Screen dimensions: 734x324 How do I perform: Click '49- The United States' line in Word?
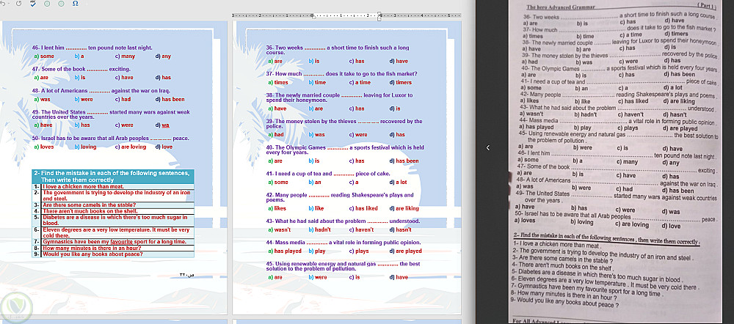[111, 114]
